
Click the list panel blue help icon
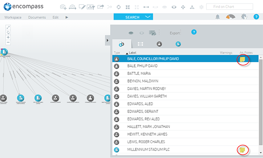click(x=194, y=32)
